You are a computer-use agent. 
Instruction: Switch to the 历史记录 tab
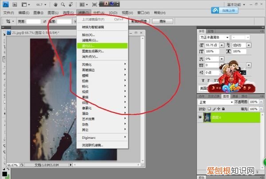[x=214, y=96]
